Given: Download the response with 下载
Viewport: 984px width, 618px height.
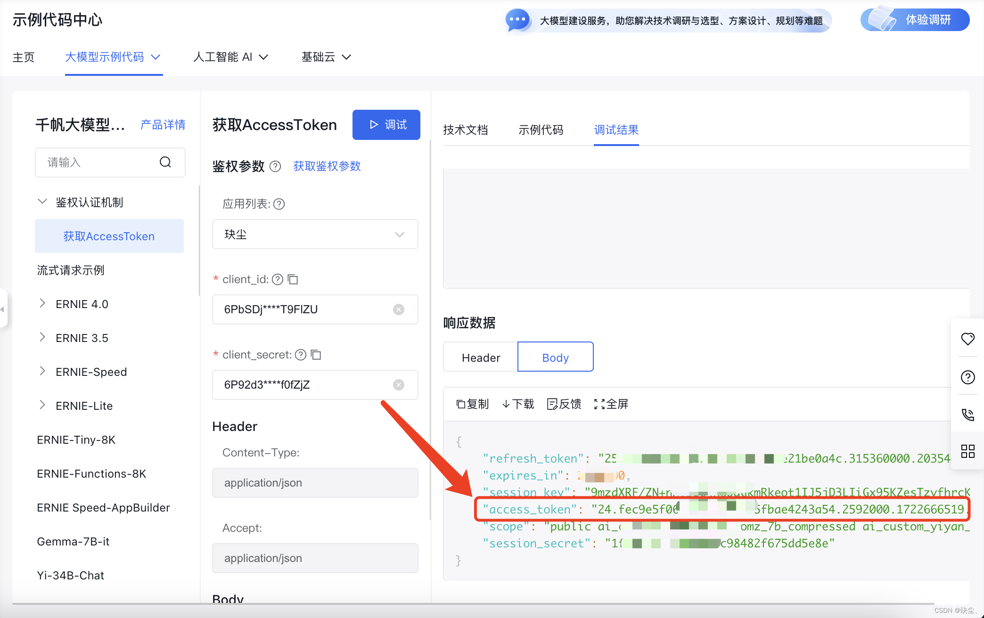Looking at the screenshot, I should 518,404.
